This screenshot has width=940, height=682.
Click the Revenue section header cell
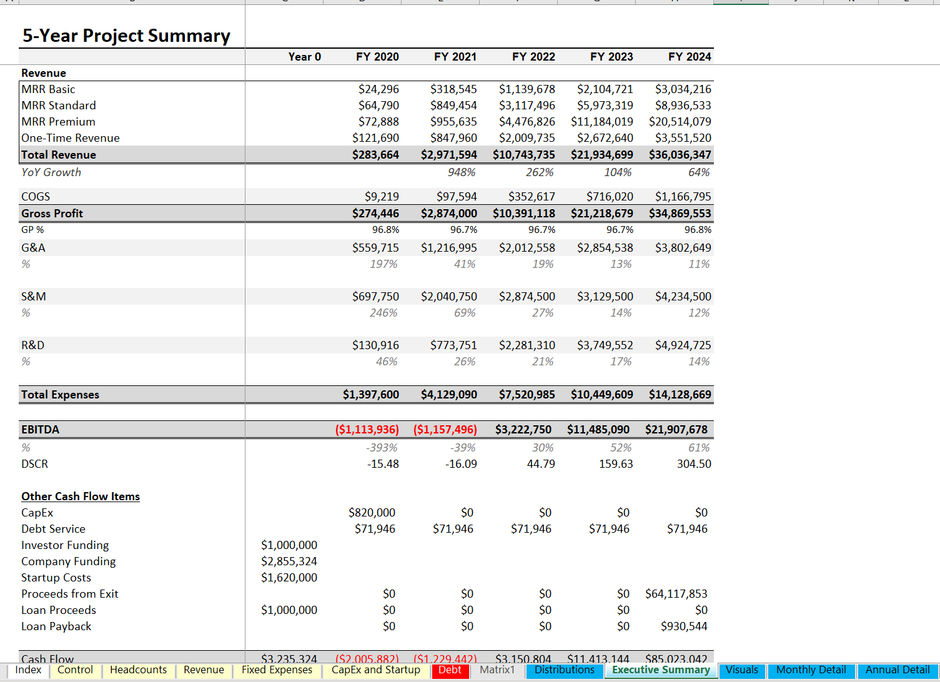point(44,73)
